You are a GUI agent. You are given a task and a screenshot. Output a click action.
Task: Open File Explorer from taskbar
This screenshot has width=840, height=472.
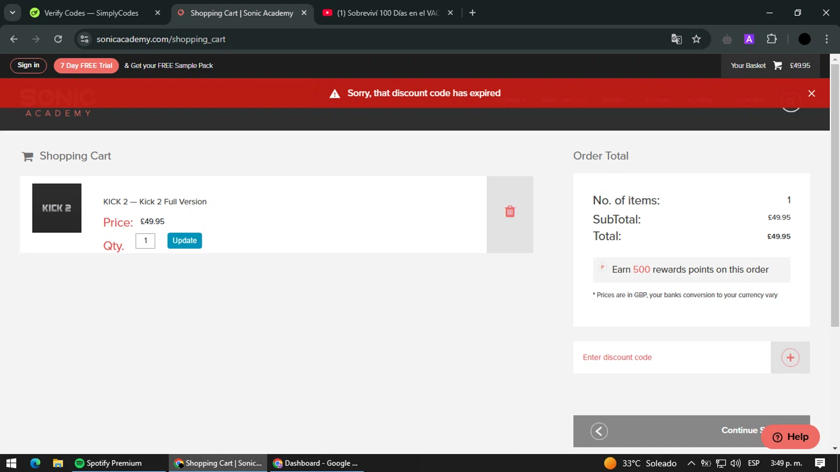point(58,463)
